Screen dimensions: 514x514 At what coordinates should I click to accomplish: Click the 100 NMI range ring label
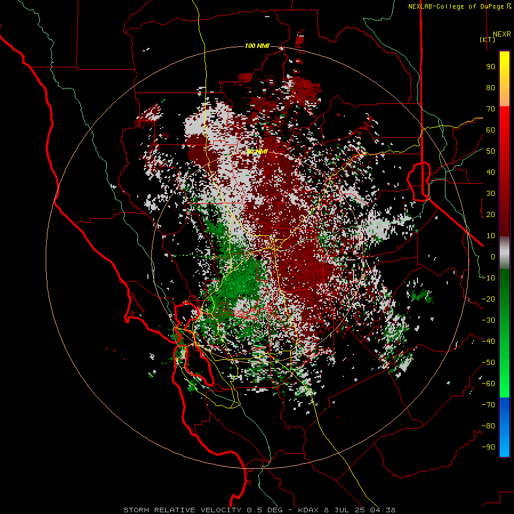click(257, 46)
